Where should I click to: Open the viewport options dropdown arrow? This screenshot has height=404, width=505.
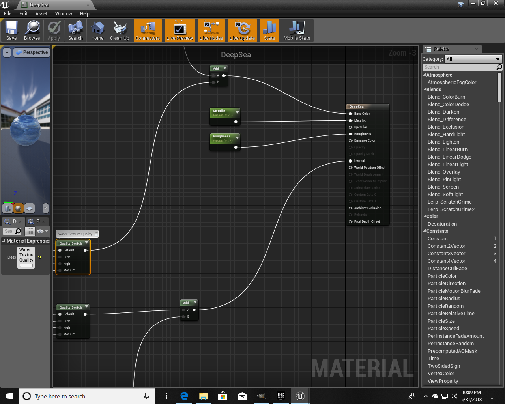click(x=7, y=52)
